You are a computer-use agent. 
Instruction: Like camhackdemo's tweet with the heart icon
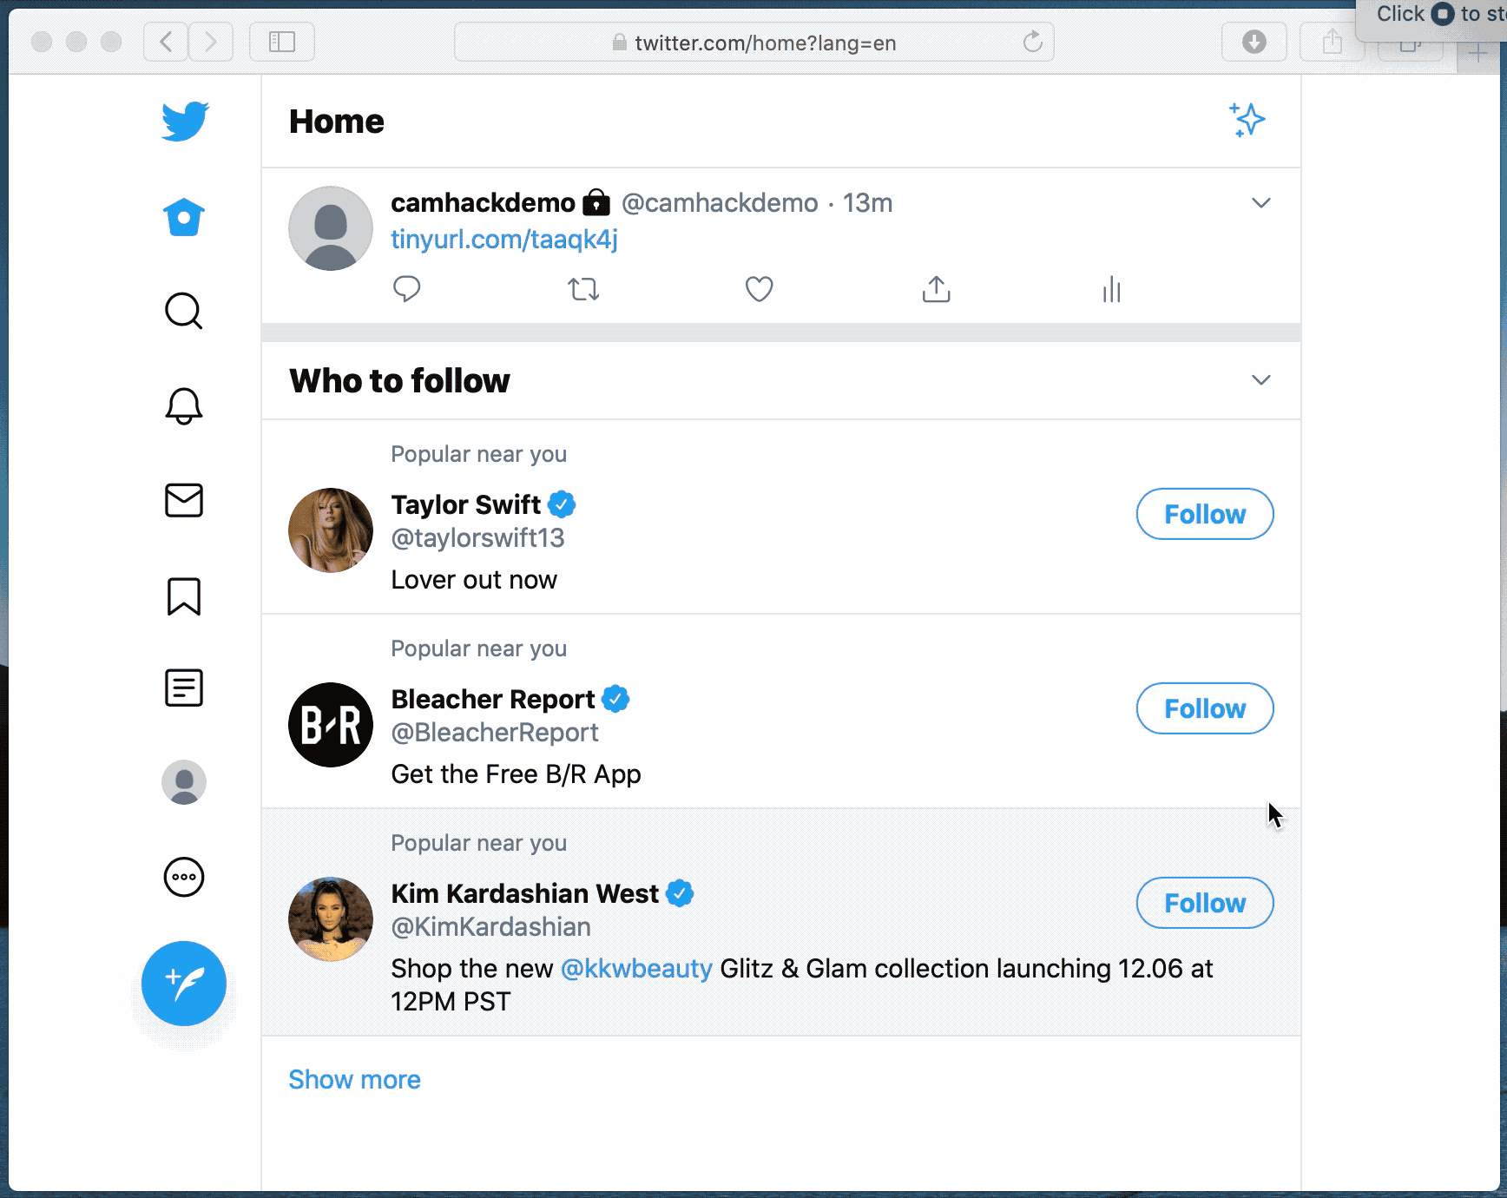tap(759, 289)
